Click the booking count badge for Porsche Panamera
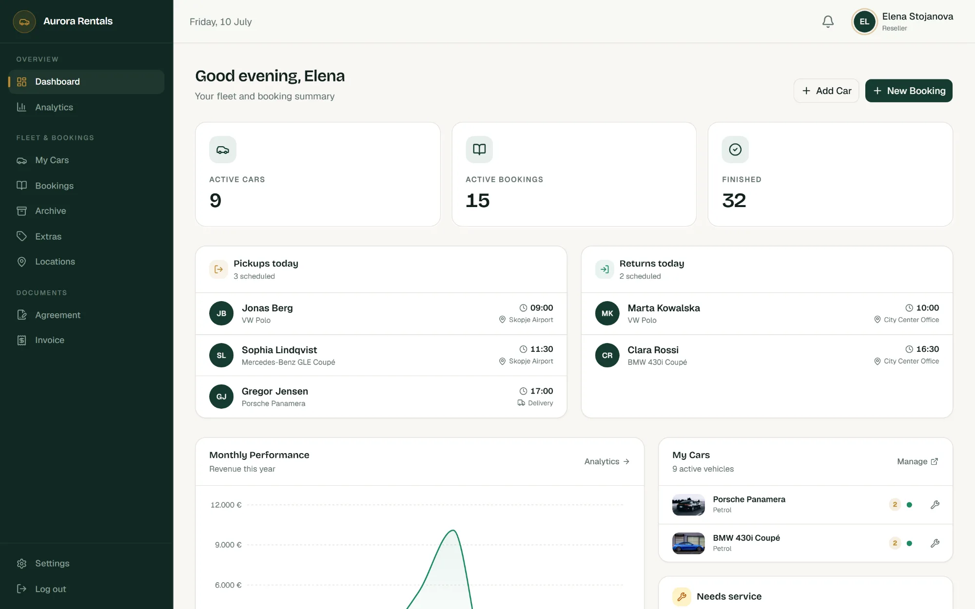The image size is (975, 609). click(x=895, y=505)
